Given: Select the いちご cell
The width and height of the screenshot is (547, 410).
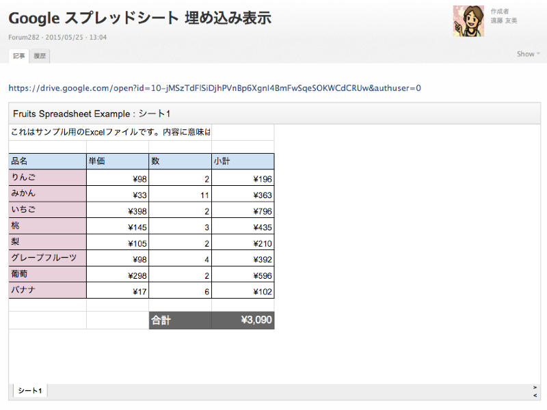Looking at the screenshot, I should tap(47, 210).
